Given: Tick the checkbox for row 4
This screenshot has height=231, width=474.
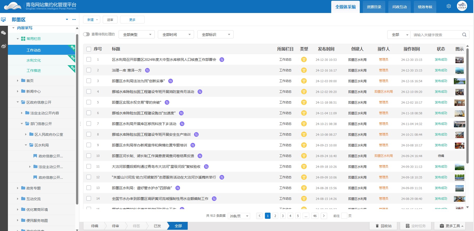Looking at the screenshot, I should tap(89, 91).
